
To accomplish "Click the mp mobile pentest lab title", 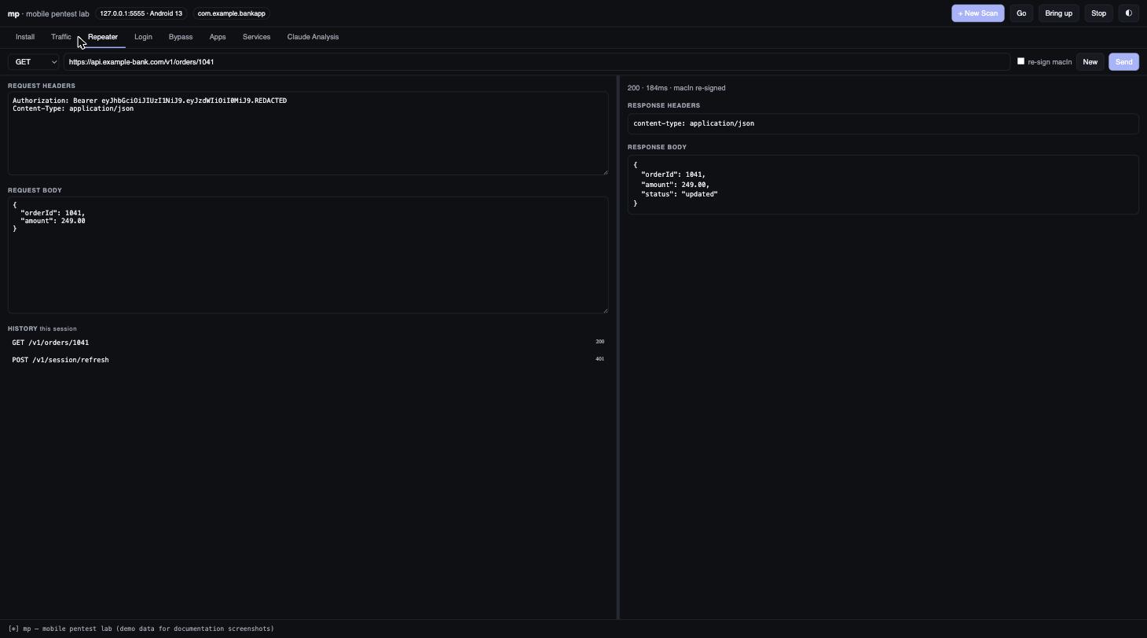I will click(x=49, y=13).
